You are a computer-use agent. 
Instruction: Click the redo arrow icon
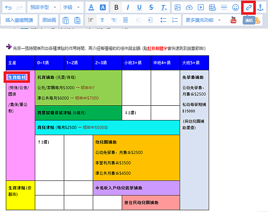click(20, 8)
